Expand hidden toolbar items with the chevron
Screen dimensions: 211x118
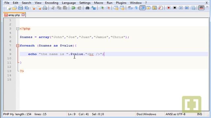[x=207, y=7]
